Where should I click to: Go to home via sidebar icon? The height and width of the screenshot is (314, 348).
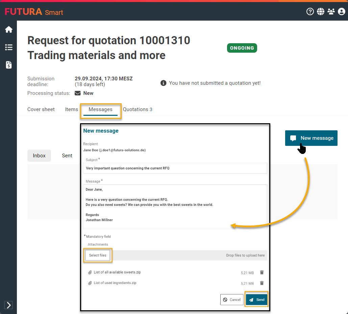(9, 30)
